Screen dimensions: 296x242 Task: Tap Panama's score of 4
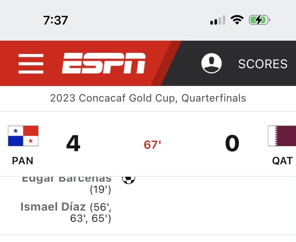coord(73,144)
